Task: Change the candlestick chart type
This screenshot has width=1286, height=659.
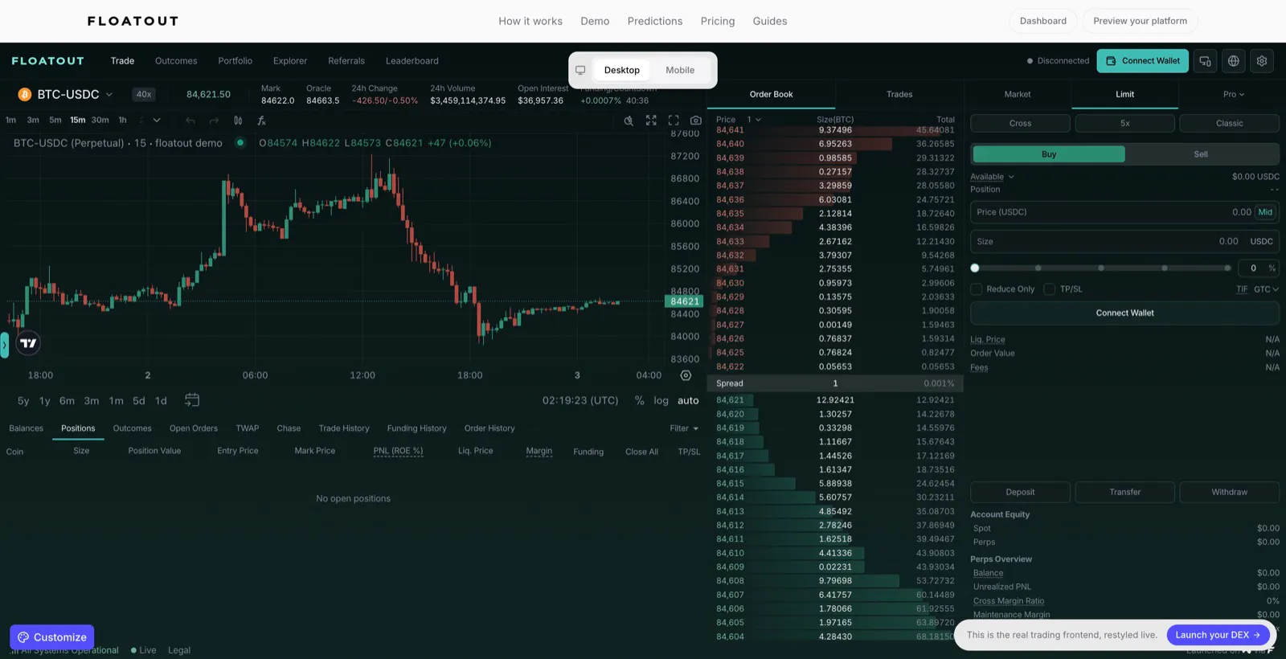Action: pos(238,121)
